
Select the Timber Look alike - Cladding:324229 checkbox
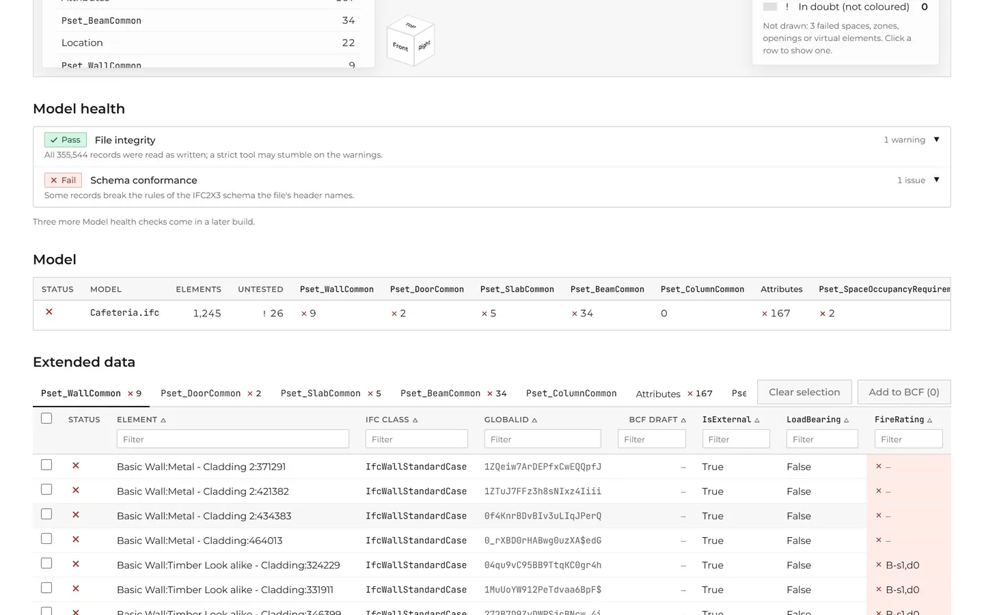tap(46, 563)
